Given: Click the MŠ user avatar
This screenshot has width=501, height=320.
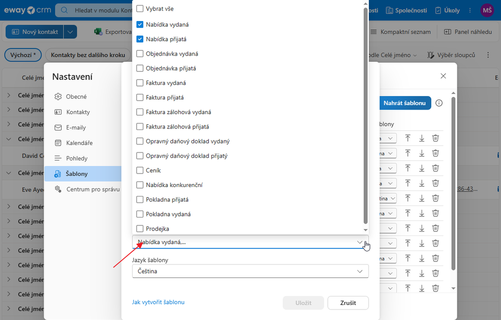Looking at the screenshot, I should (x=486, y=10).
